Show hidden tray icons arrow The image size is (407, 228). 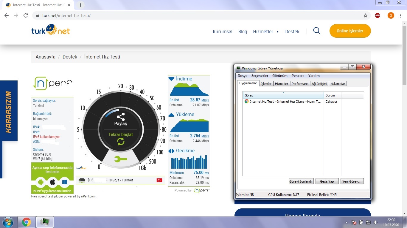point(347,222)
